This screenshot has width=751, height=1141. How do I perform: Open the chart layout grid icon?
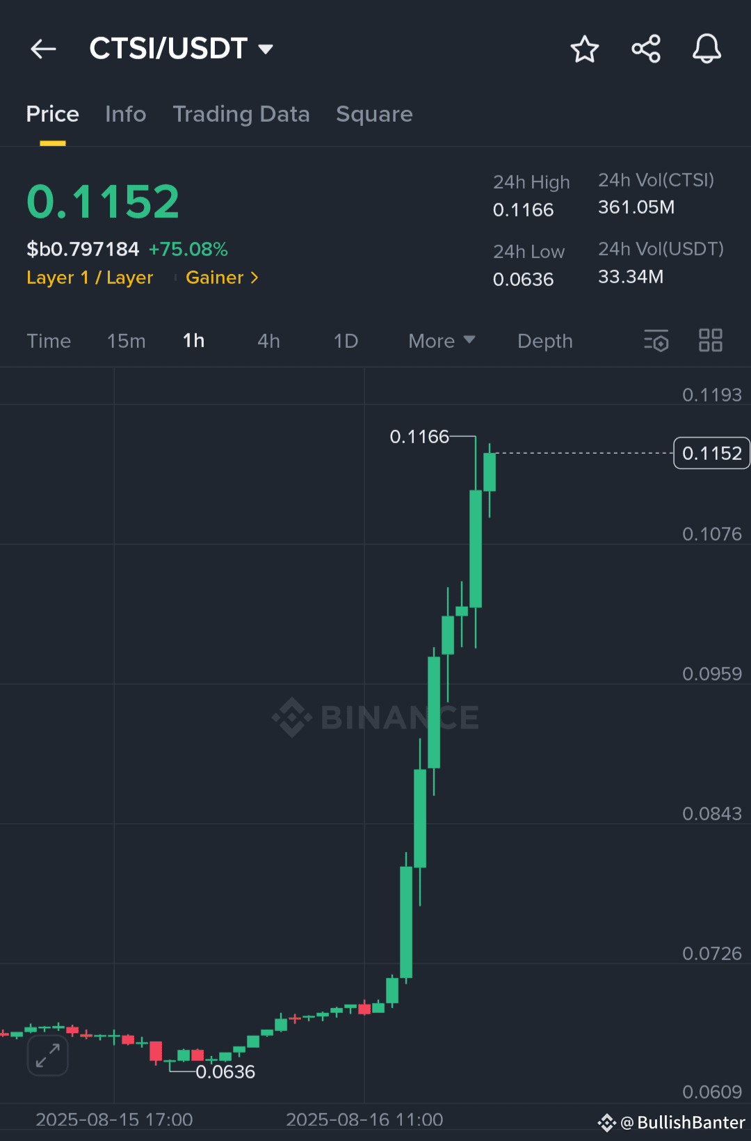[x=710, y=341]
